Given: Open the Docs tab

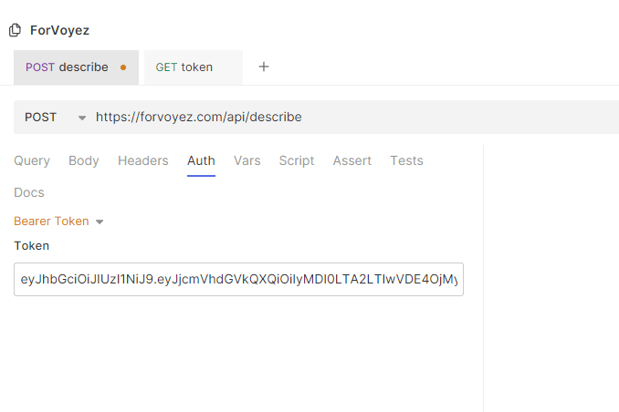Looking at the screenshot, I should click(x=29, y=192).
